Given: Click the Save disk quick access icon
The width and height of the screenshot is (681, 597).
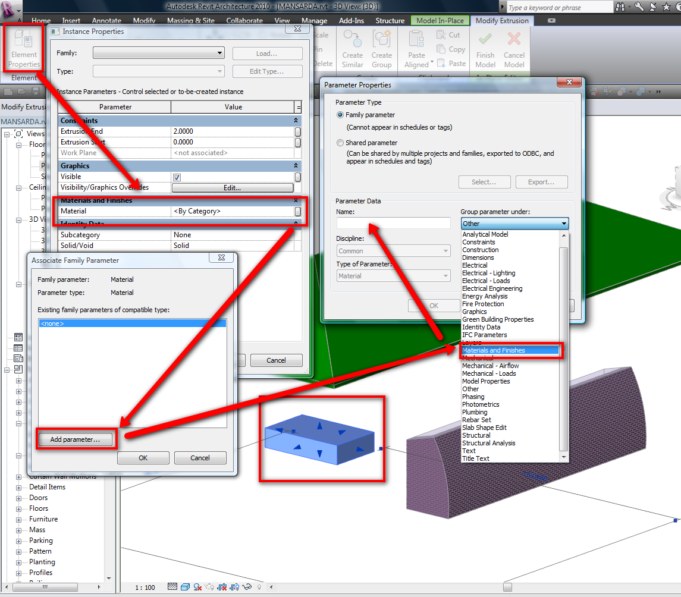Looking at the screenshot, I should tap(36, 91).
